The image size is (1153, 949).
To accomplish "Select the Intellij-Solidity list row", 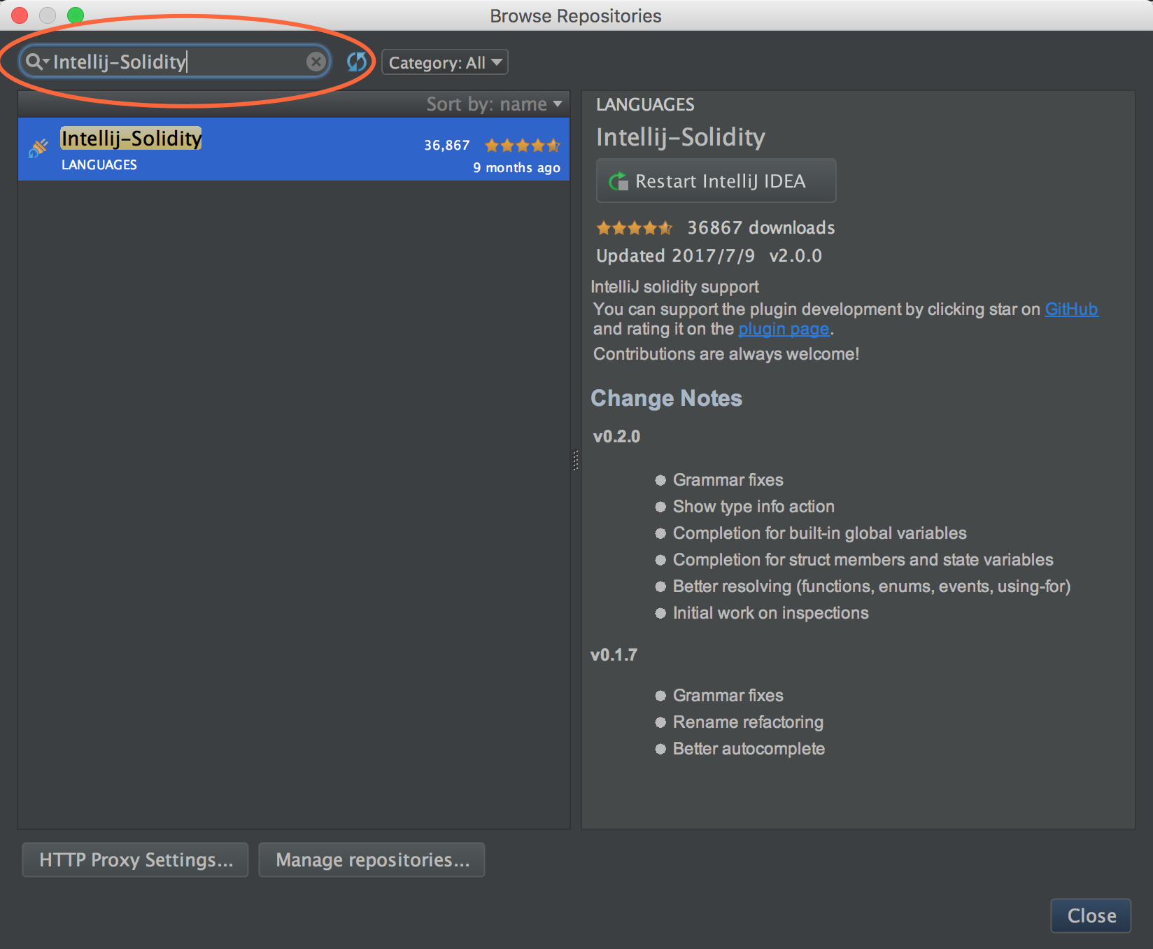I will coord(294,149).
